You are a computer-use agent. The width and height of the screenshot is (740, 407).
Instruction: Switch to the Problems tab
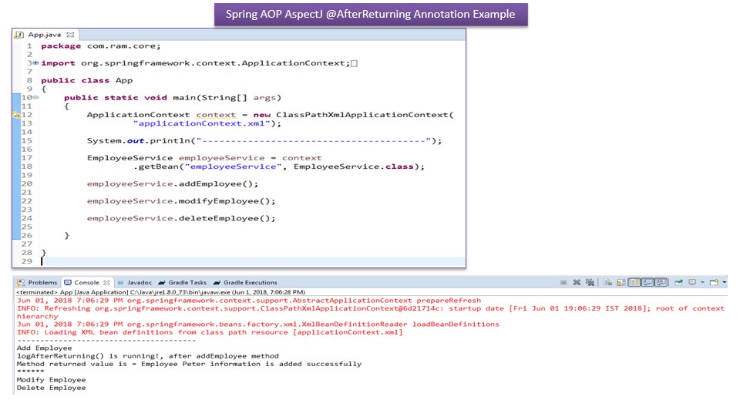pos(37,282)
